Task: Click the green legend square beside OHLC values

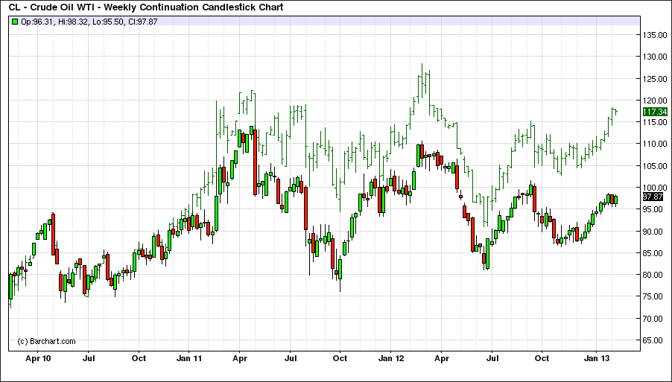Action: pyautogui.click(x=14, y=22)
